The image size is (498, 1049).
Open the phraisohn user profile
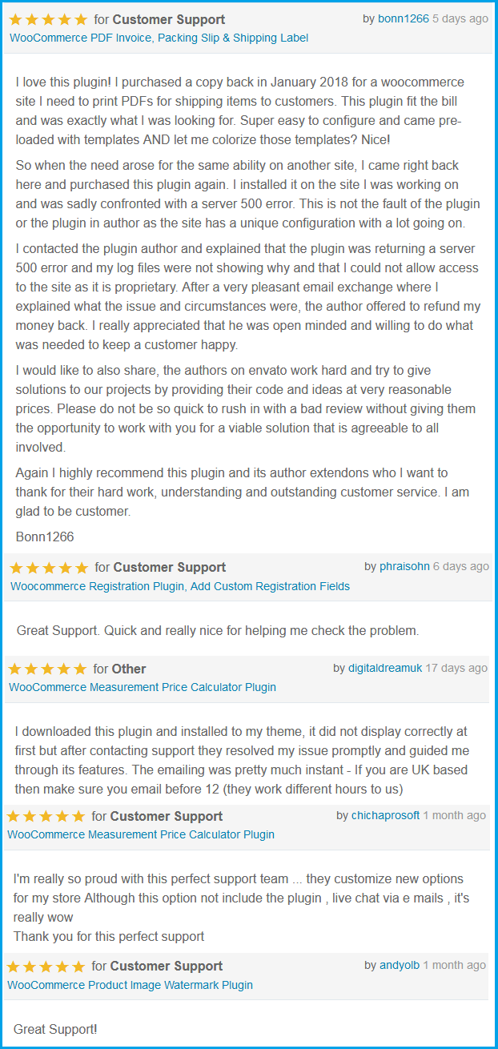point(404,566)
